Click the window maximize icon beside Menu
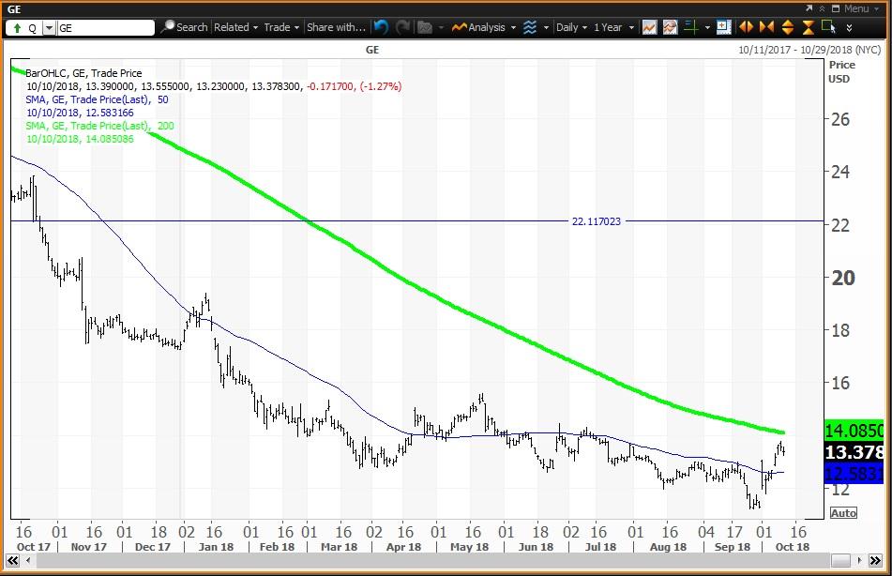The image size is (892, 576). click(835, 8)
